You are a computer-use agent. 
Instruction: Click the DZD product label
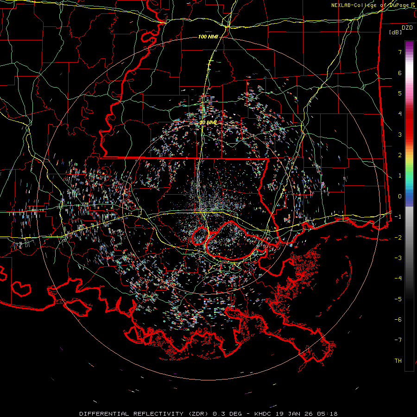point(407,28)
